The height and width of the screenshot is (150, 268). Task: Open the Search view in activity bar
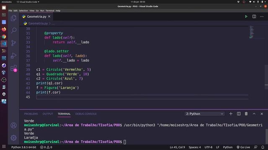[x=13, y=30]
